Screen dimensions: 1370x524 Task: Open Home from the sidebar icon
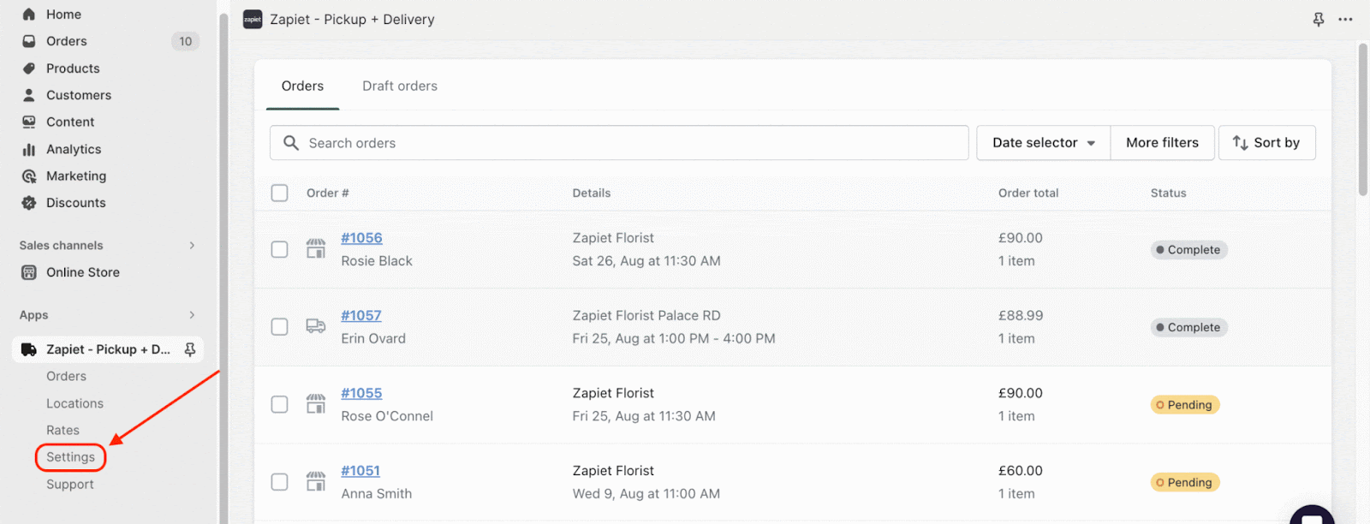tap(29, 15)
